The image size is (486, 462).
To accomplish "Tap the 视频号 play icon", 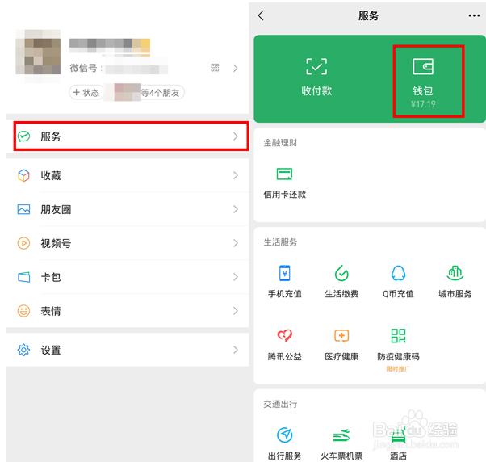I will (24, 243).
